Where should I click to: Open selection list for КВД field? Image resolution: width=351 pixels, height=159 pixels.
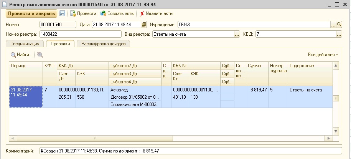coord(339,34)
